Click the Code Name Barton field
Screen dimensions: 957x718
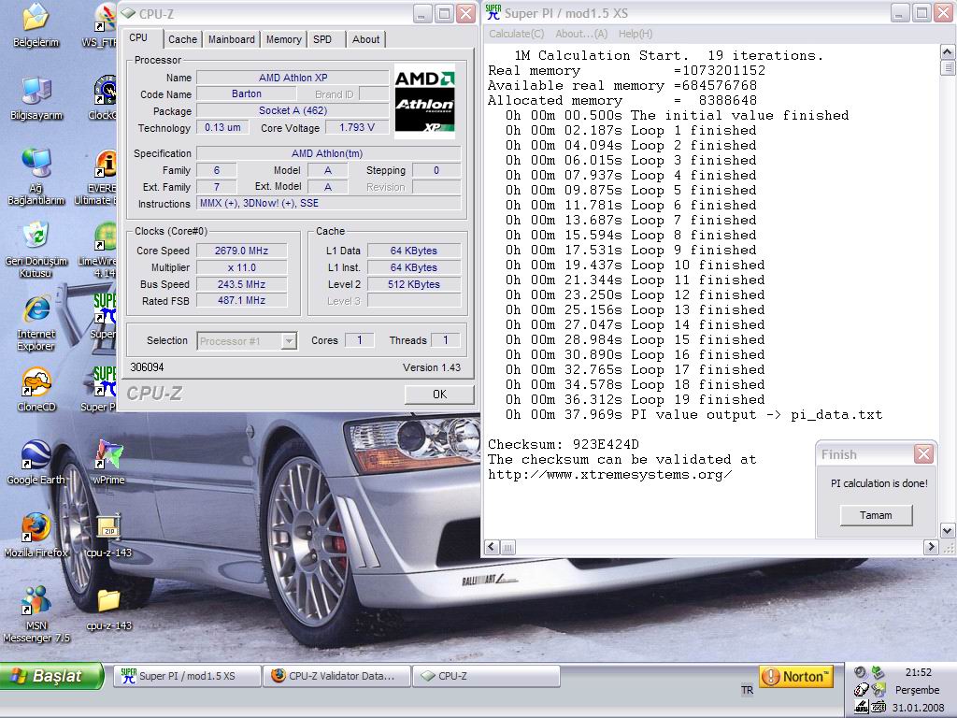click(x=247, y=93)
